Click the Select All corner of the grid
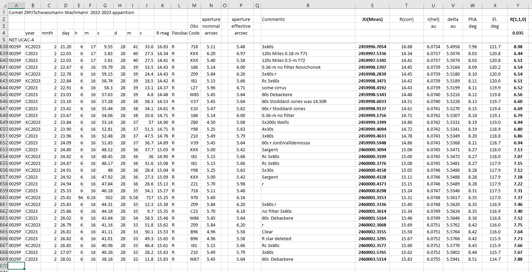 point(4,5)
